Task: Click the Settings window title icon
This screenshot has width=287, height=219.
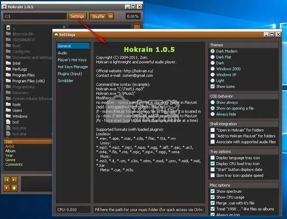Action: [56, 35]
